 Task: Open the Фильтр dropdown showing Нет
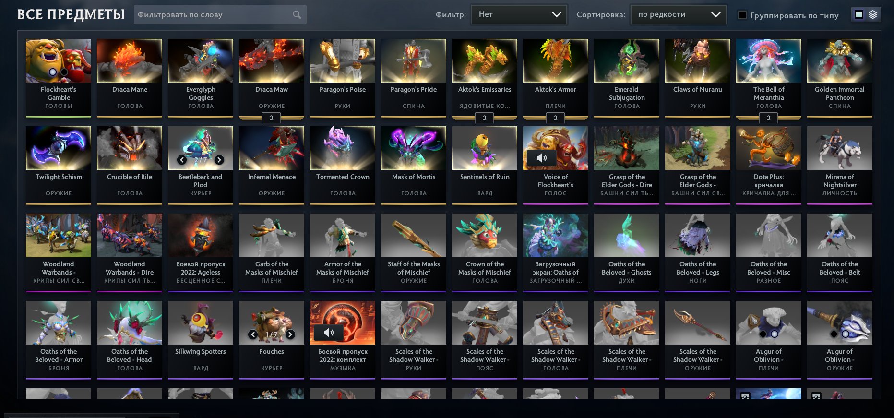pyautogui.click(x=519, y=15)
